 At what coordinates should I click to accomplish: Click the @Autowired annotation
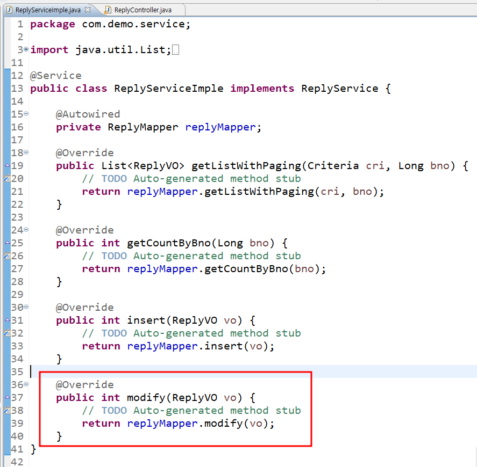[88, 114]
